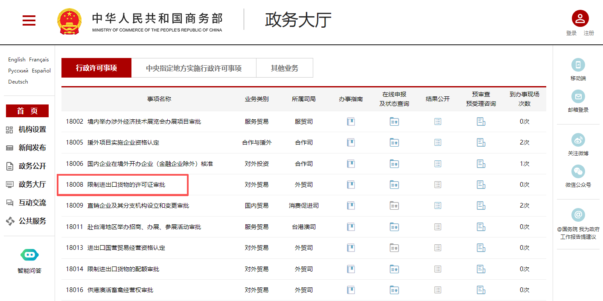Select the 其他业务 tab
603x301 pixels.
[285, 68]
